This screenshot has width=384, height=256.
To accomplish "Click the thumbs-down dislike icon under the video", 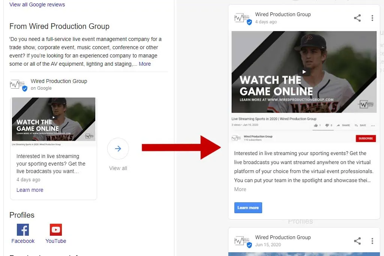I will [x=327, y=125].
